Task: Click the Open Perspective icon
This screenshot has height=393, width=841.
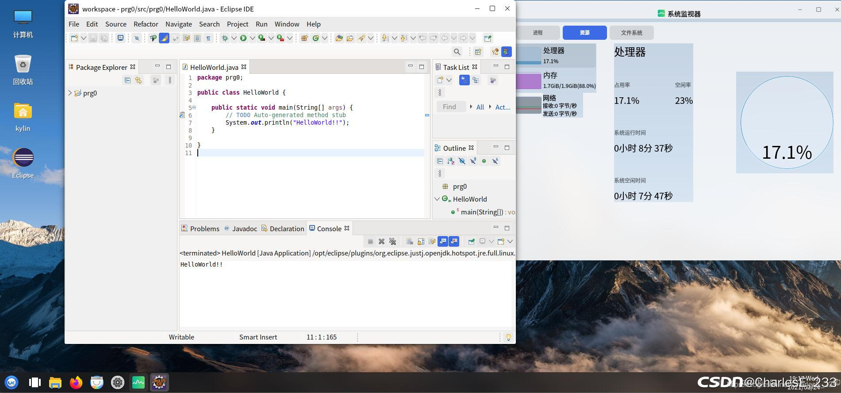Action: point(478,52)
